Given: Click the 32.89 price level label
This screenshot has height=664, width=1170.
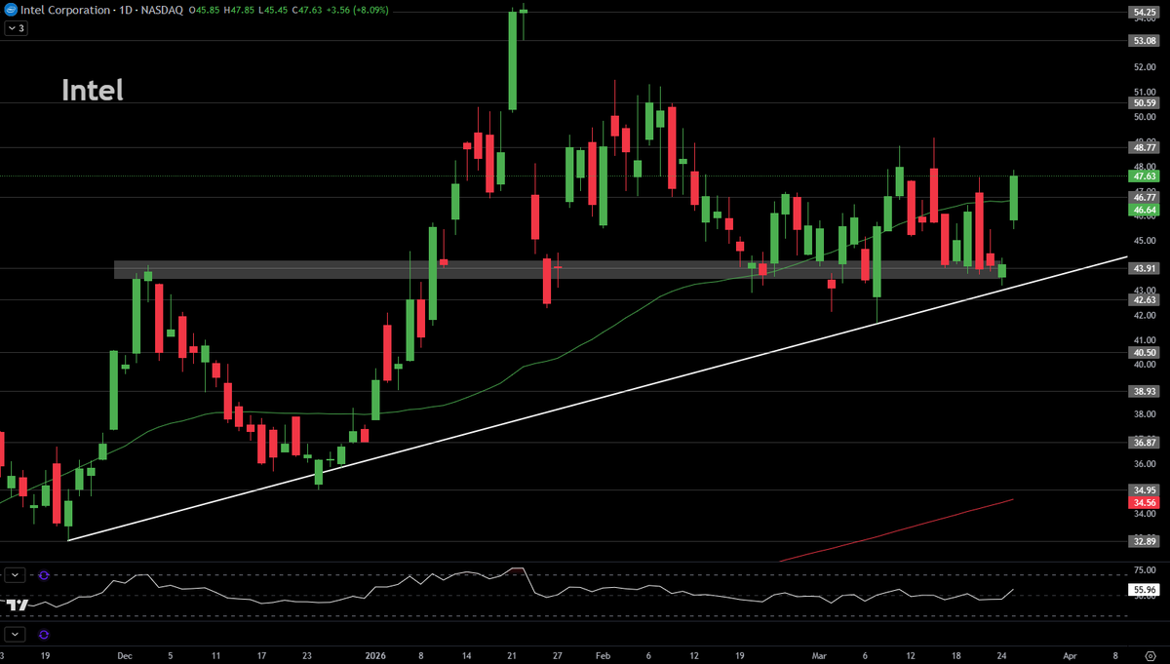Looking at the screenshot, I should 1144,541.
